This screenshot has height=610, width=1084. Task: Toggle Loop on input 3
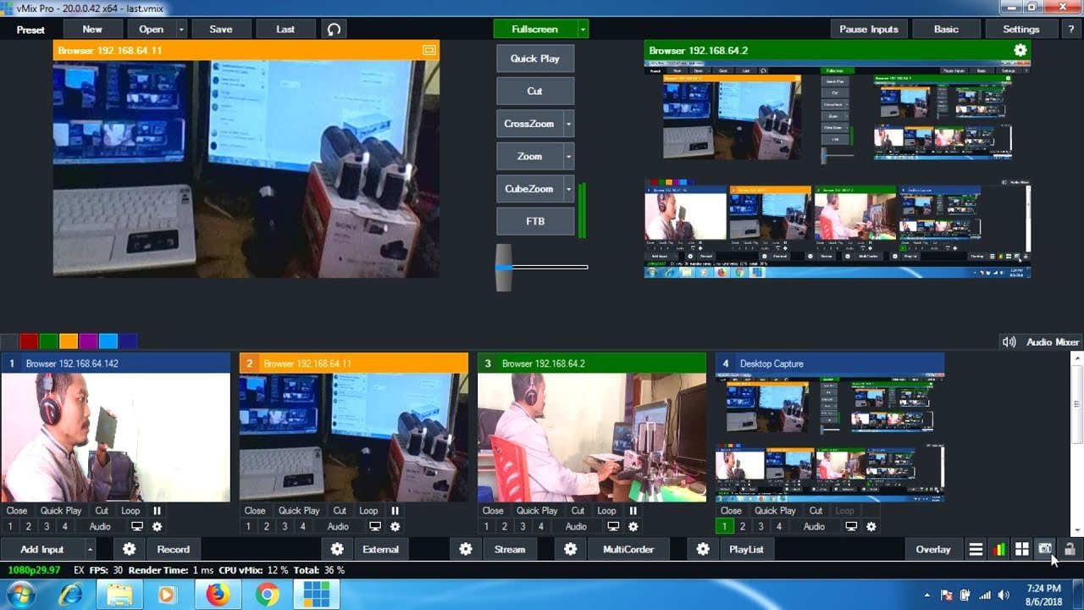click(606, 511)
